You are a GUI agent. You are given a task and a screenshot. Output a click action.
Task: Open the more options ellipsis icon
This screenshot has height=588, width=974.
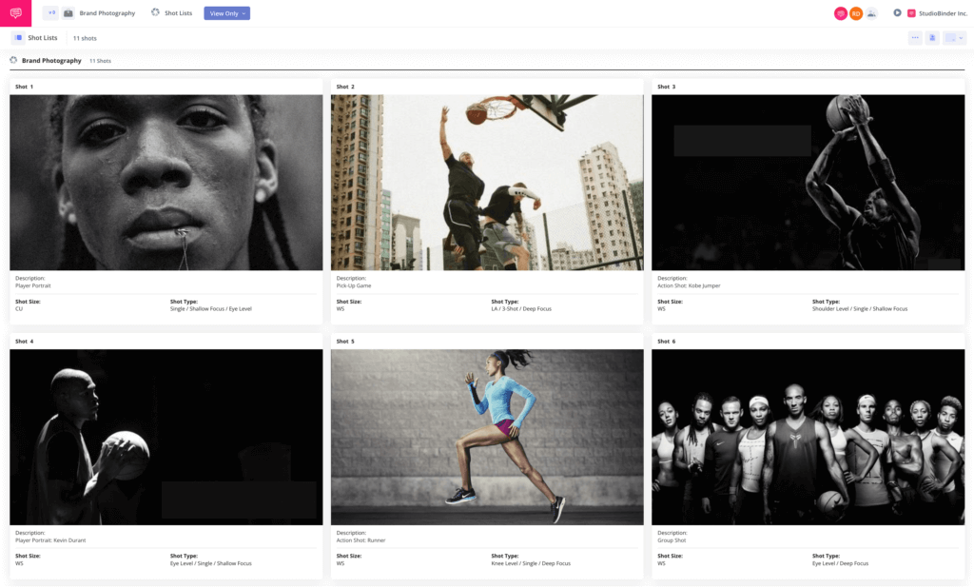(915, 37)
